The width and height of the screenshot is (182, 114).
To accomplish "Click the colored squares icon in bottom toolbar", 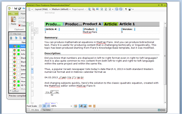I will (x=76, y=106).
